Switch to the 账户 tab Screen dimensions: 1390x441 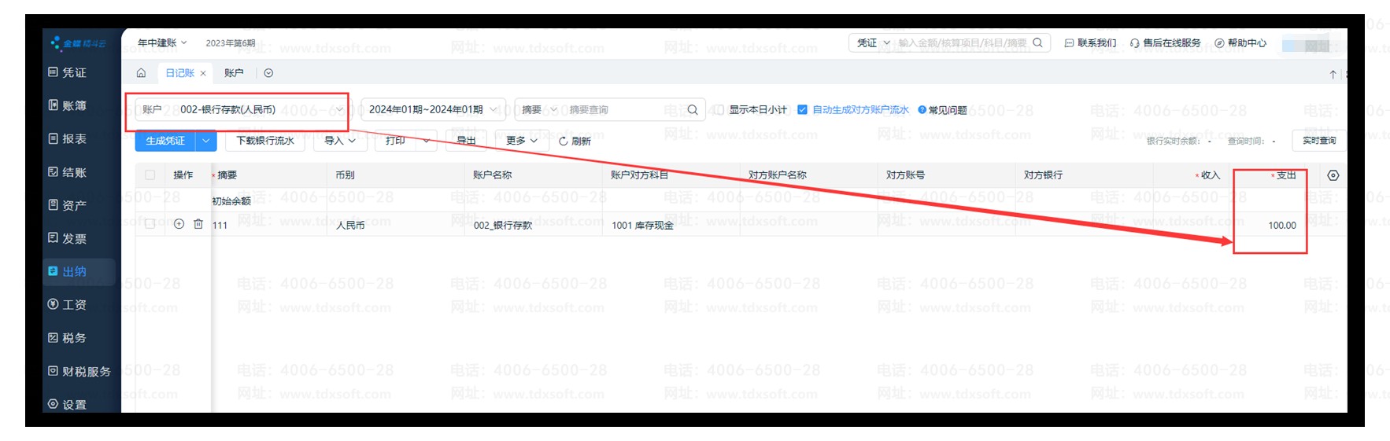click(234, 73)
